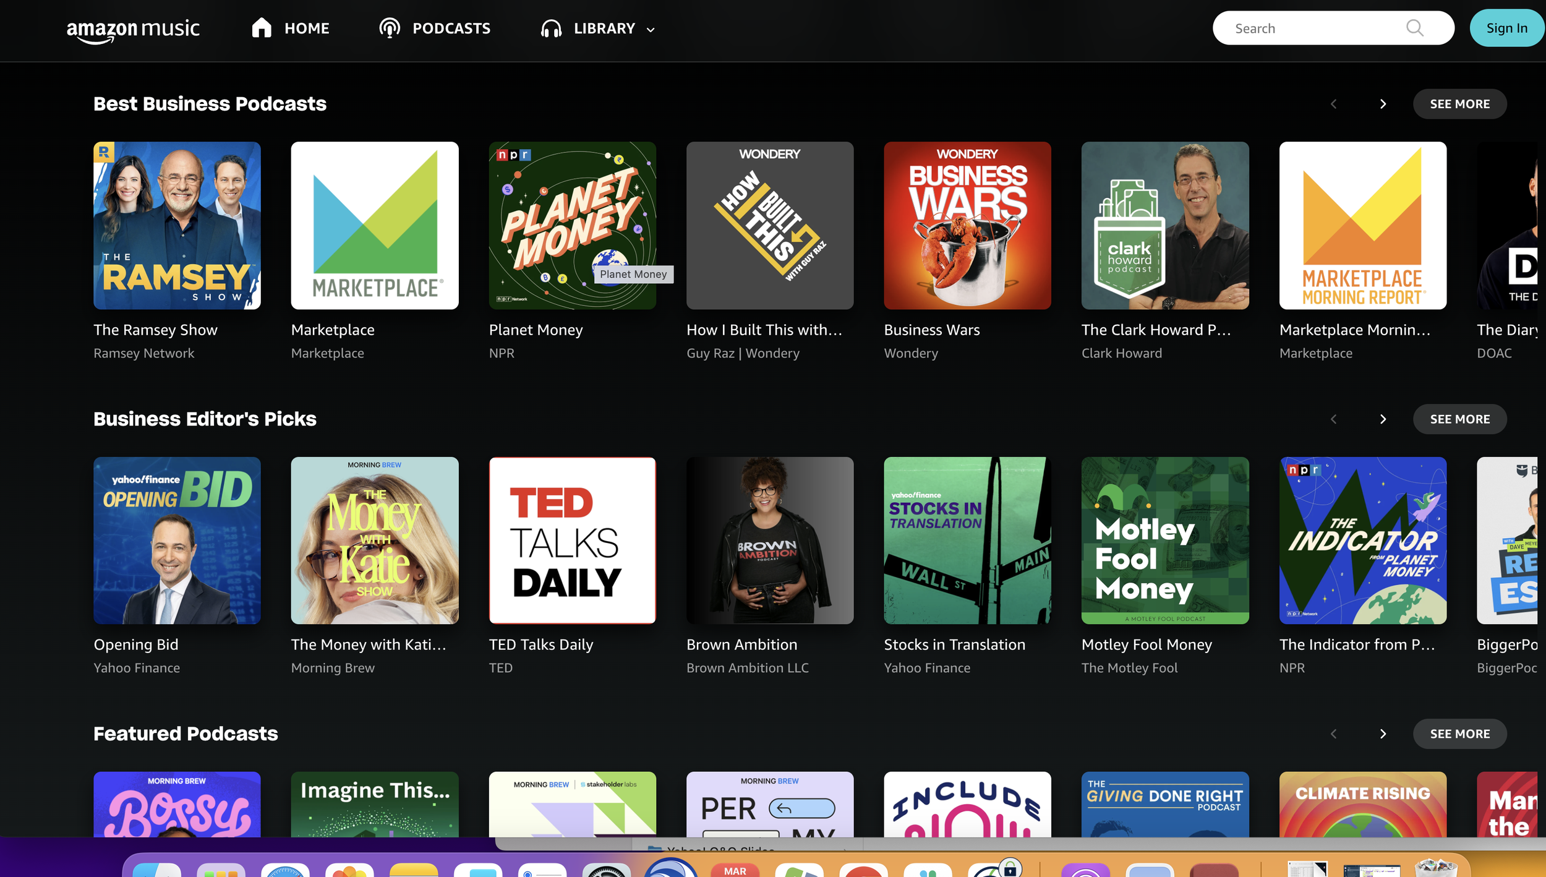The height and width of the screenshot is (877, 1546).
Task: Click the Library headphones icon
Action: coord(551,28)
